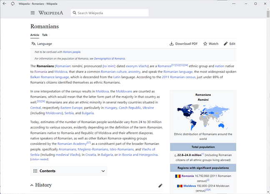Open the Romanian Academy link
270x194 pixels.
pyautogui.click(x=72, y=144)
